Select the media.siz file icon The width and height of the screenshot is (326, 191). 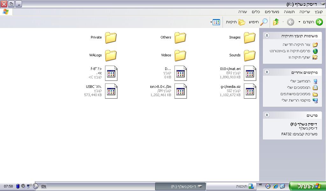click(x=250, y=91)
